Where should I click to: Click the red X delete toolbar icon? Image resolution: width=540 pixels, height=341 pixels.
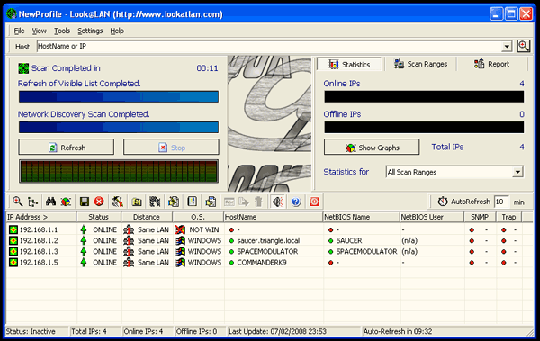[99, 202]
